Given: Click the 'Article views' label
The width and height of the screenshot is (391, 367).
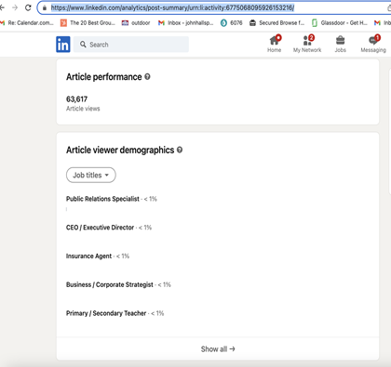Looking at the screenshot, I should (83, 109).
